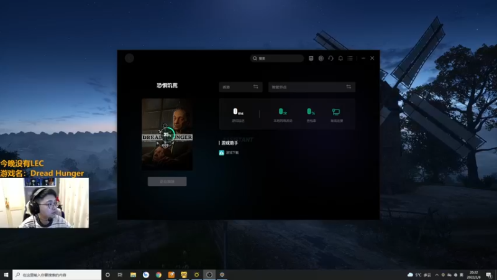This screenshot has width=497, height=280.
Task: Open the 香港 region selector dropdown
Action: pyautogui.click(x=240, y=87)
